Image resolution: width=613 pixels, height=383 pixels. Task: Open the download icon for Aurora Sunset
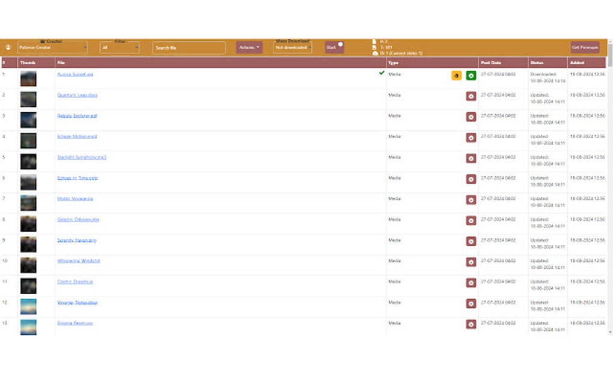click(x=456, y=76)
